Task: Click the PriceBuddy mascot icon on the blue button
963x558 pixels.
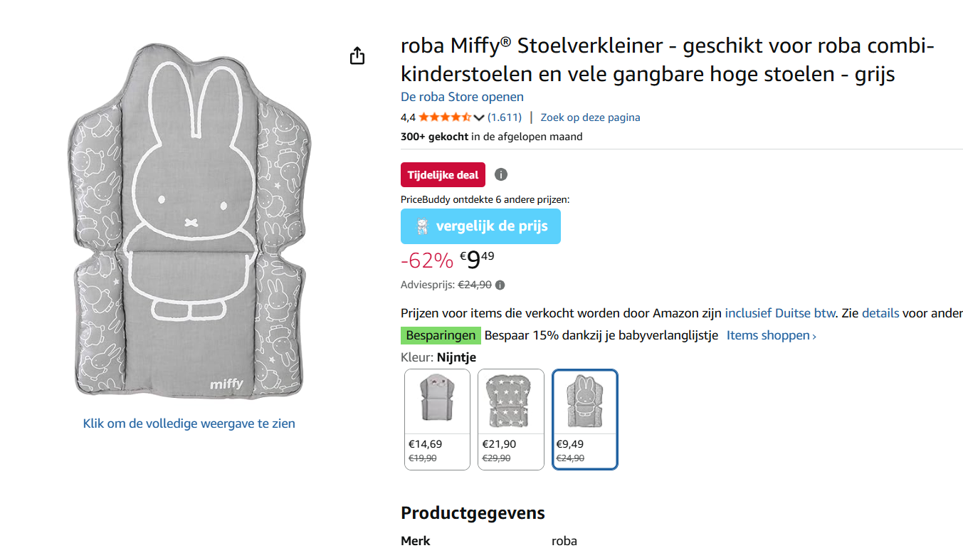Action: tap(422, 226)
